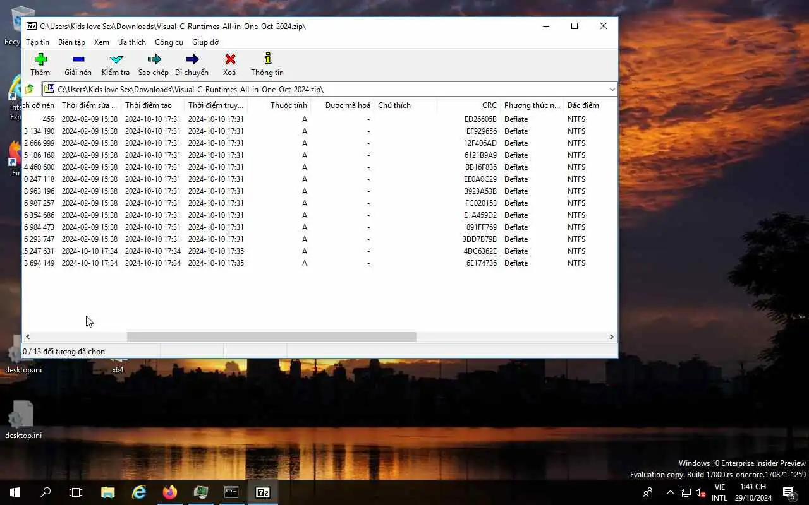This screenshot has width=809, height=505.
Task: Open Command Prompt from the taskbar
Action: coord(232,492)
